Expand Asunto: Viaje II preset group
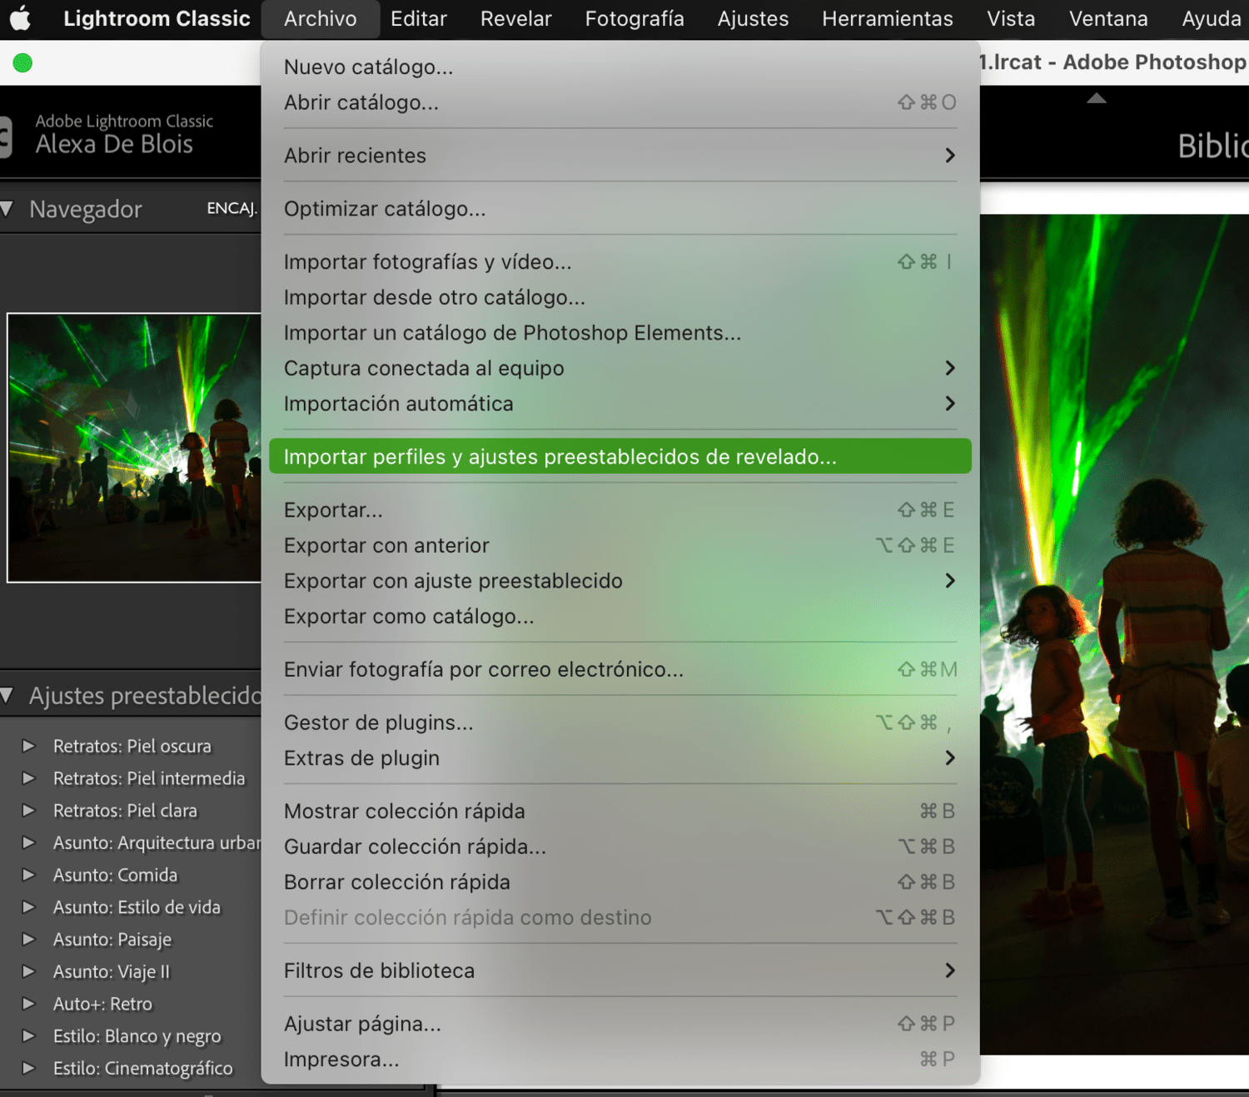 coord(28,972)
